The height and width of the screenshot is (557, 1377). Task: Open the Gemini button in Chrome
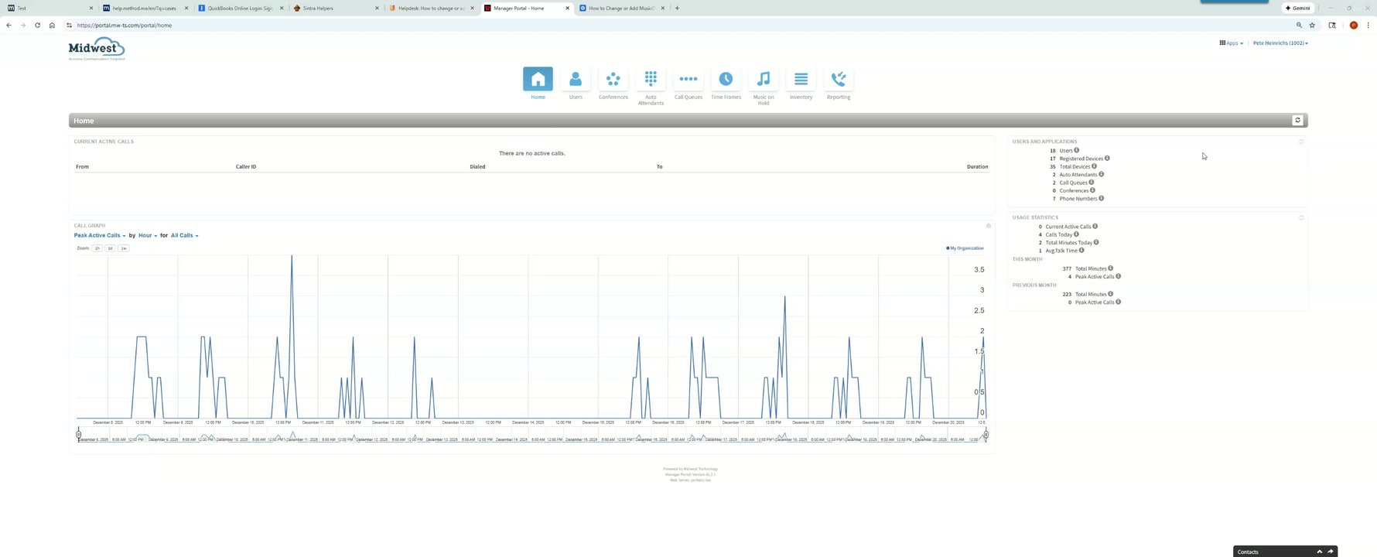click(x=1298, y=8)
